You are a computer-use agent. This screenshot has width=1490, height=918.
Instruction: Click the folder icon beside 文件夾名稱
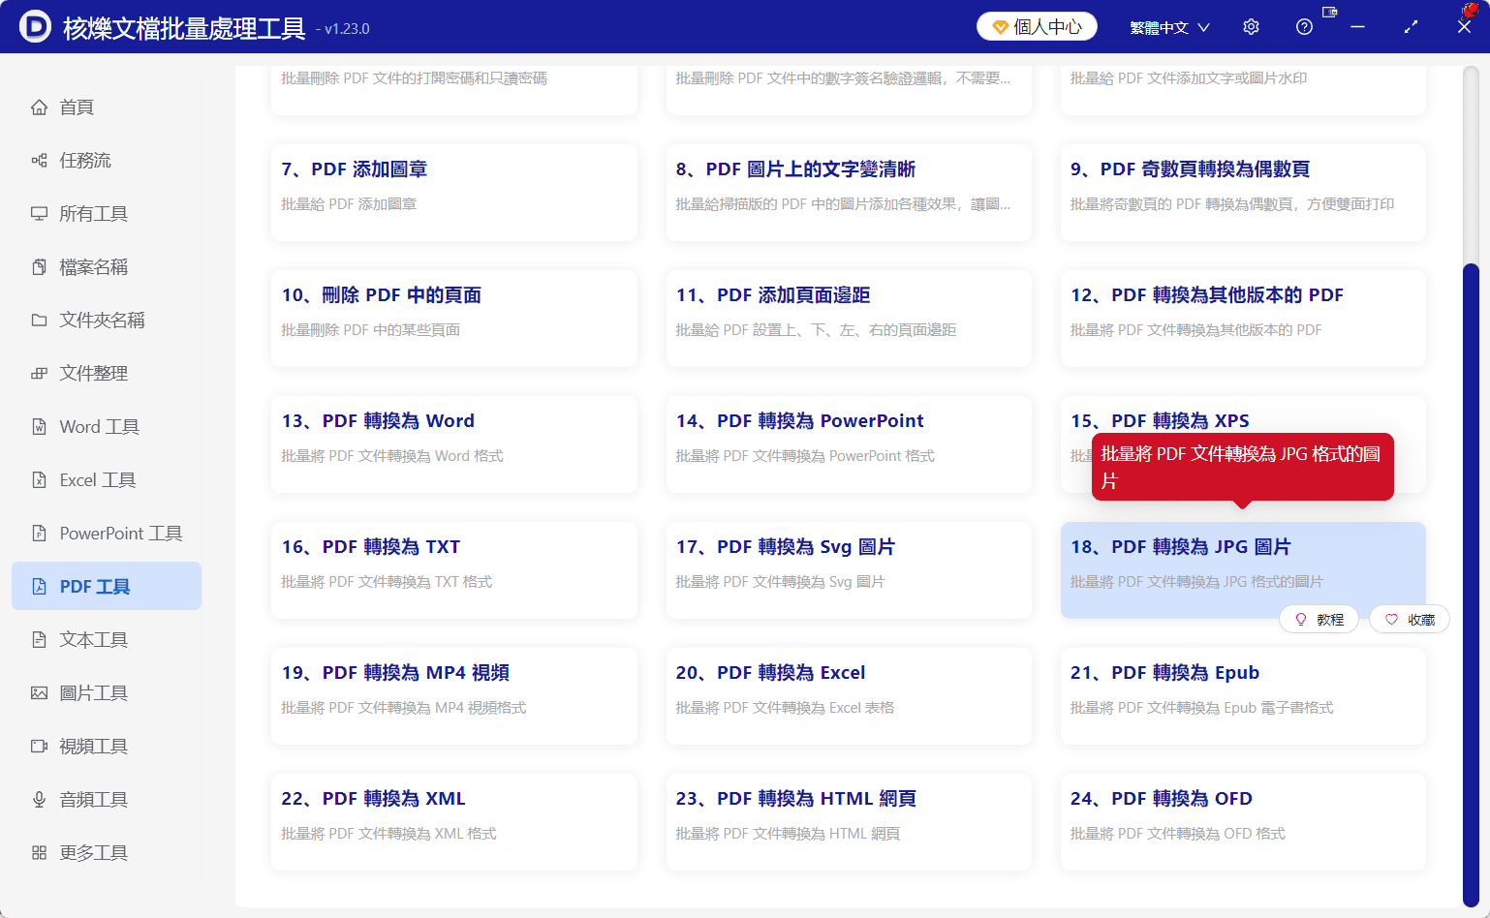pos(39,321)
